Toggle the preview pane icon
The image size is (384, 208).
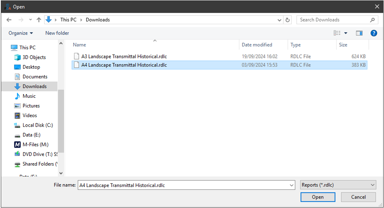click(359, 33)
